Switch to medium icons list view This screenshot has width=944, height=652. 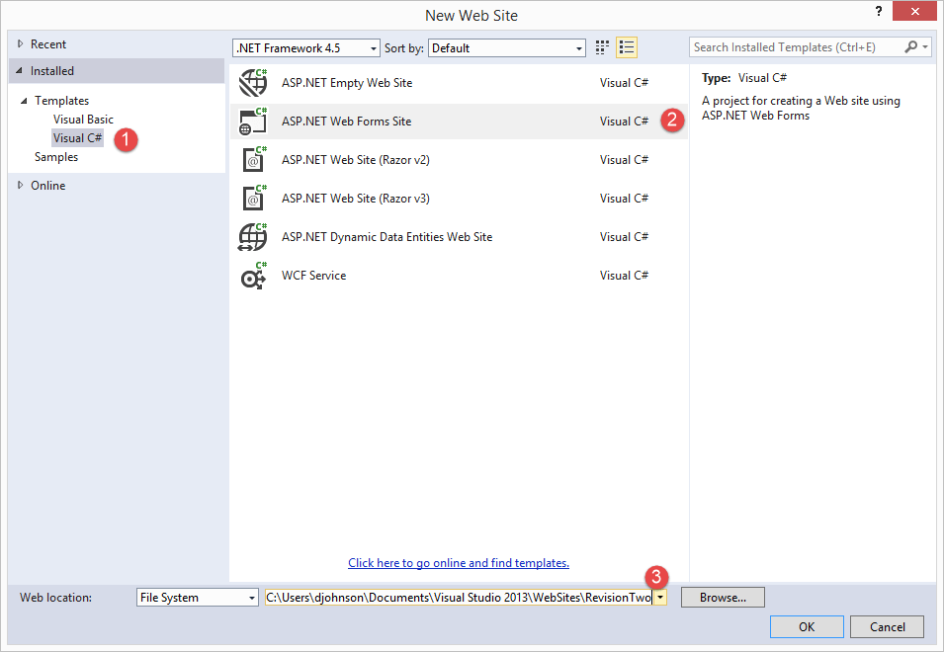coord(627,47)
